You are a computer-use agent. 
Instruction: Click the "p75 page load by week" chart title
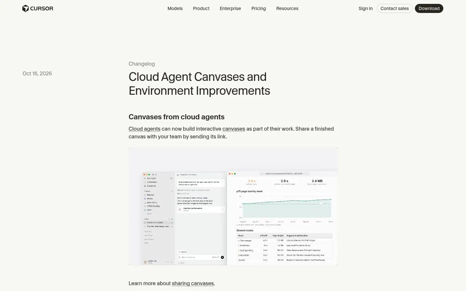point(250,191)
